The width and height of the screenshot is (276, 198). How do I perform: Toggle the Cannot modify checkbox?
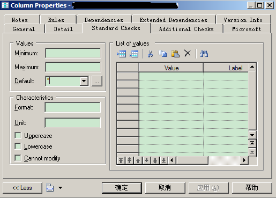(18, 158)
